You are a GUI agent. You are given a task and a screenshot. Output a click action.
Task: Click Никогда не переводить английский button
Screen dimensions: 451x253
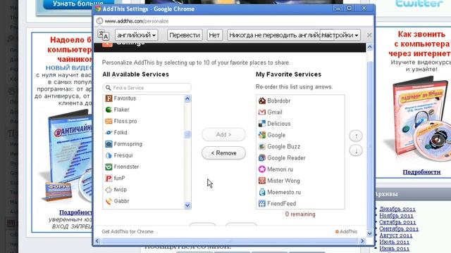pos(274,35)
